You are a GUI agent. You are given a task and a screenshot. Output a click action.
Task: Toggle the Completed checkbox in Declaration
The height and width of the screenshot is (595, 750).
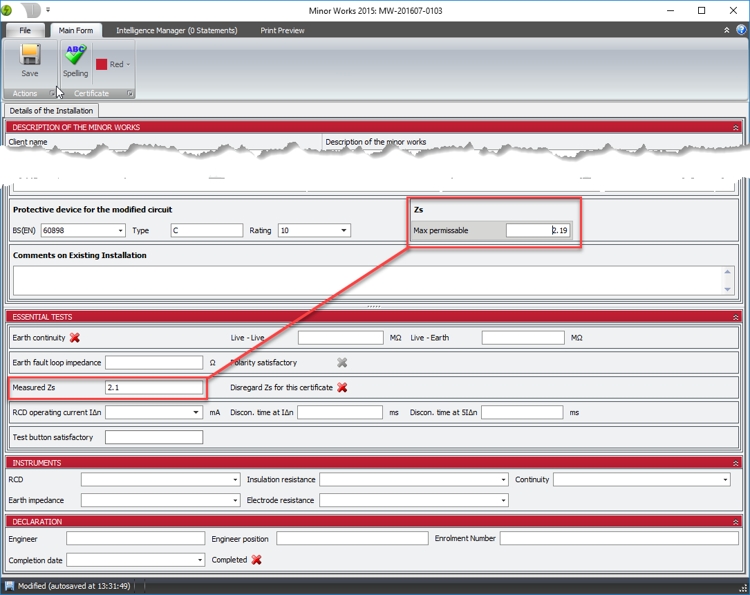click(256, 560)
